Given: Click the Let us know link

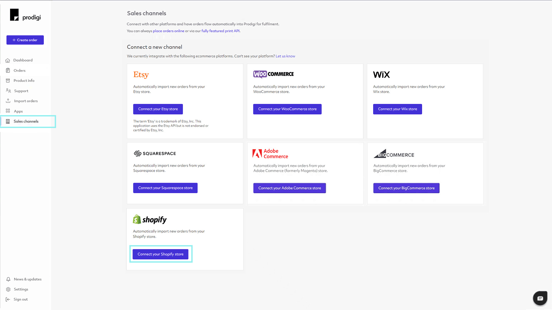Looking at the screenshot, I should (x=285, y=56).
